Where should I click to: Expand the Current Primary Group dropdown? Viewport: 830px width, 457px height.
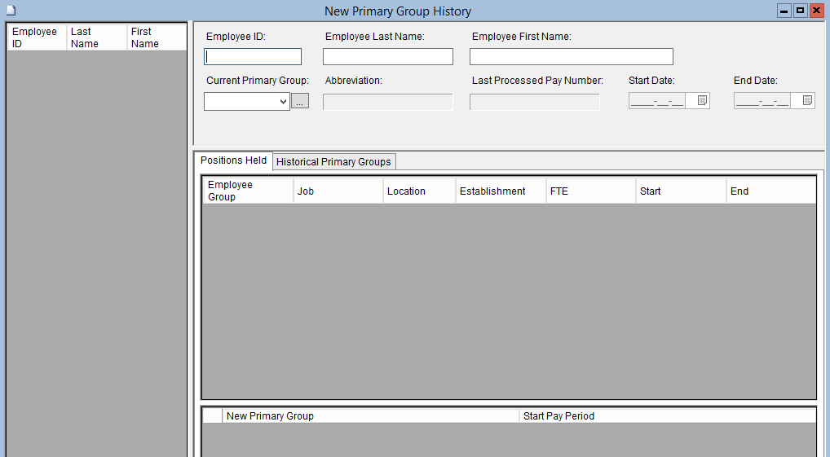[283, 102]
